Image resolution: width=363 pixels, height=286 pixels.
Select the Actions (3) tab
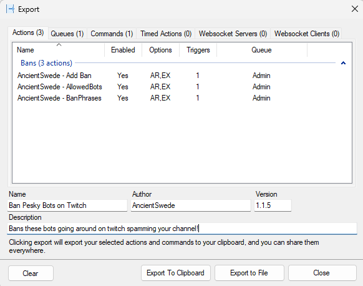tap(28, 32)
